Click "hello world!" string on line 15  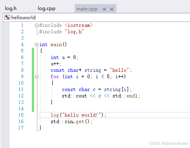tap(81, 115)
